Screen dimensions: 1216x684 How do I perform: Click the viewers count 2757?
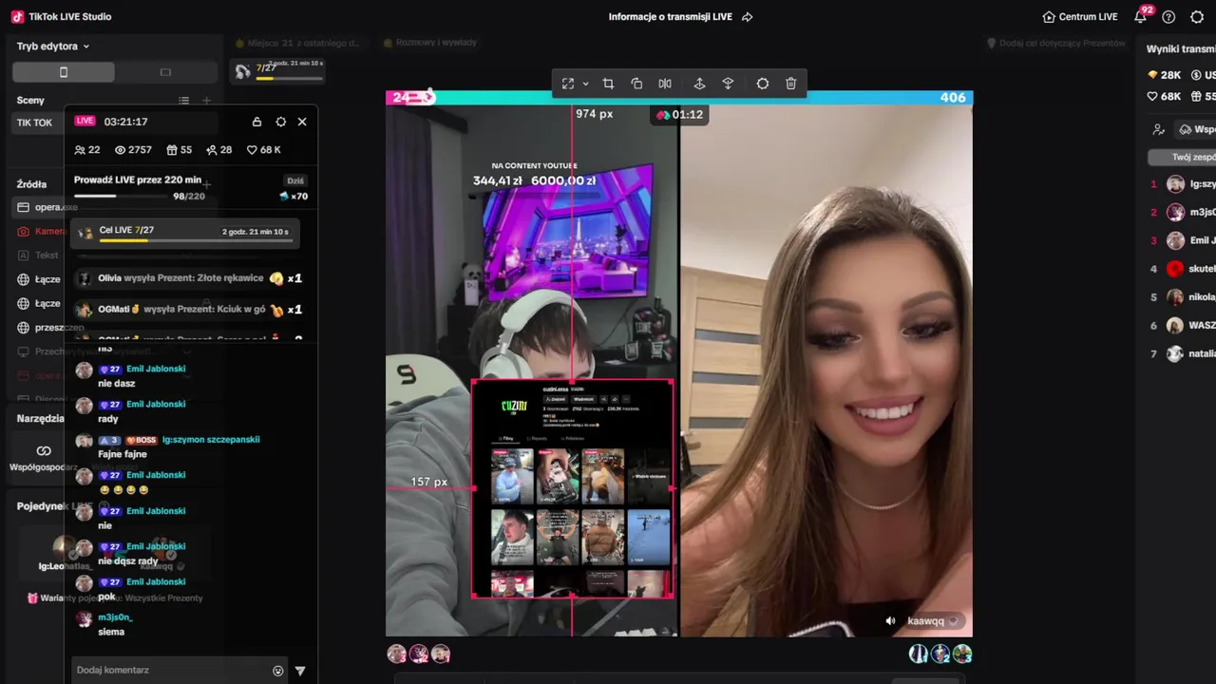coord(133,150)
